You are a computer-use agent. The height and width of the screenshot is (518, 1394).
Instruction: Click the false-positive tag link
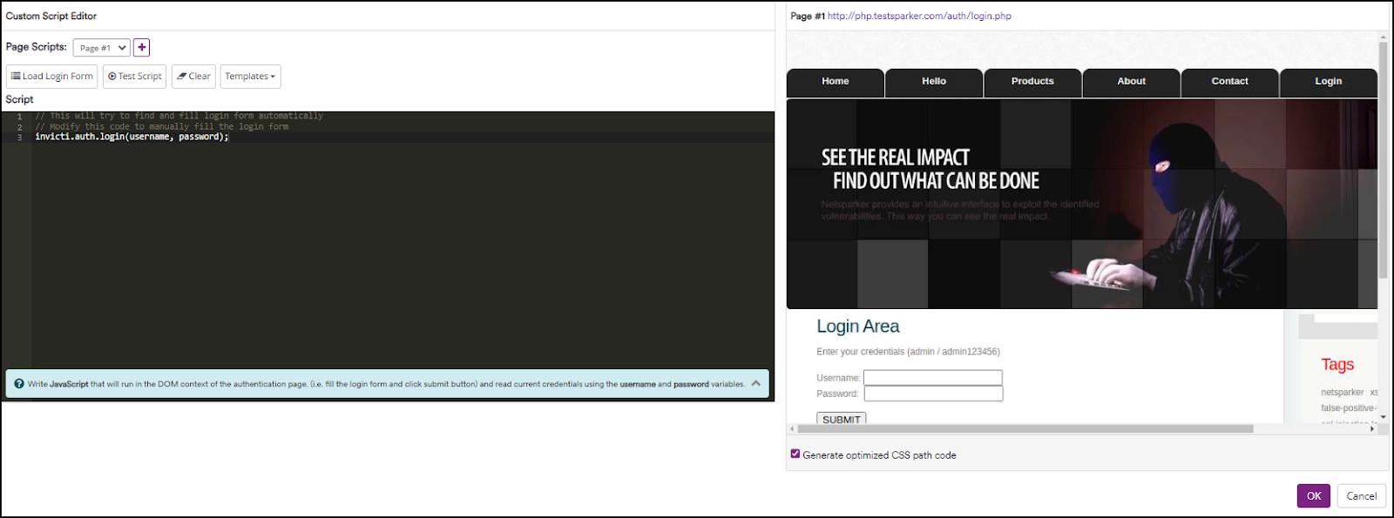(1349, 408)
